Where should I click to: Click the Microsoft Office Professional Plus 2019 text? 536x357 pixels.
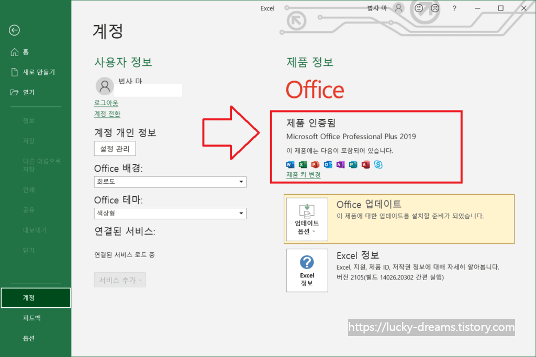(x=351, y=137)
